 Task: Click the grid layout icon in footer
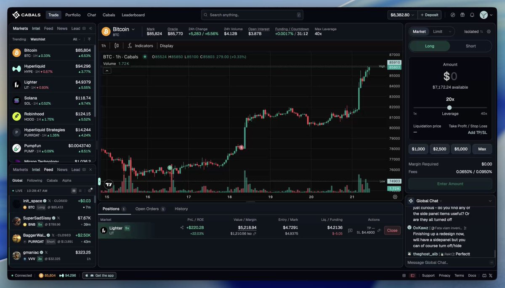404,275
